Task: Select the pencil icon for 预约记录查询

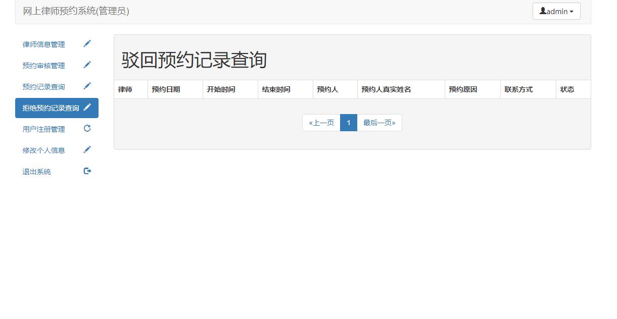Action: 87,86
